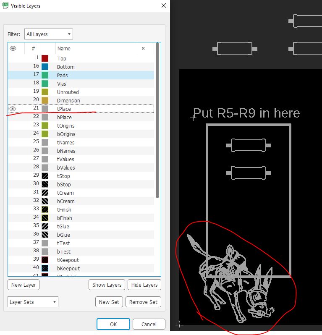
Task: Click the blue Bottom layer swatch
Action: point(45,67)
